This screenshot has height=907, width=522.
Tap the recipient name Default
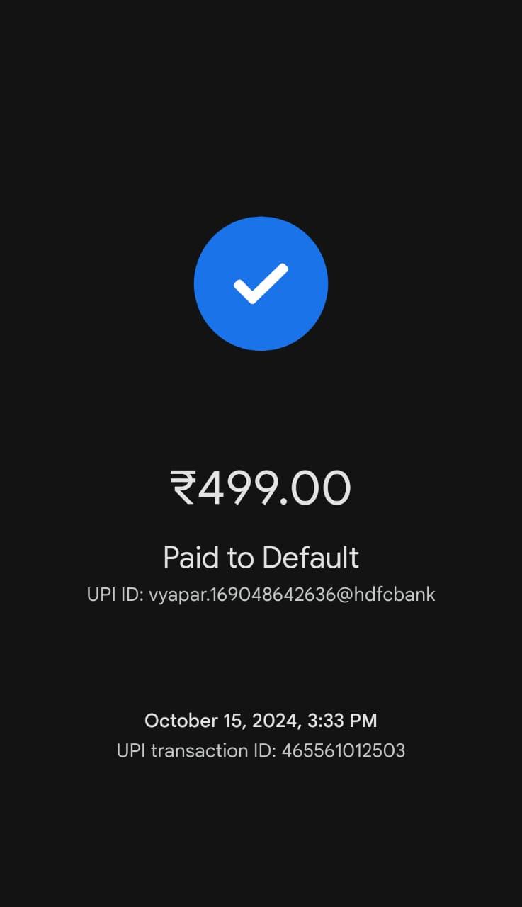[310, 558]
